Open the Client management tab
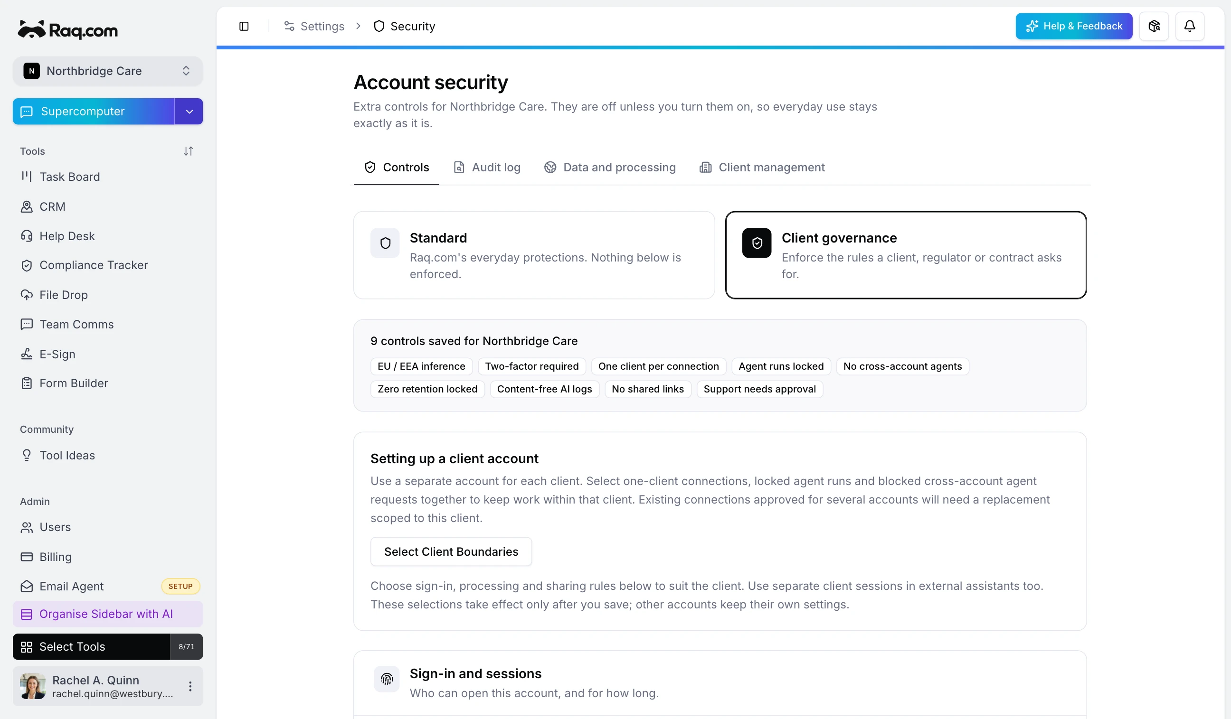 tap(762, 168)
